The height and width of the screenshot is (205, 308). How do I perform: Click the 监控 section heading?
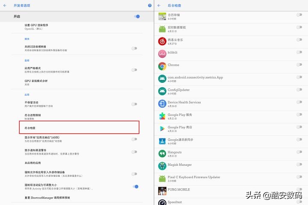[27, 60]
